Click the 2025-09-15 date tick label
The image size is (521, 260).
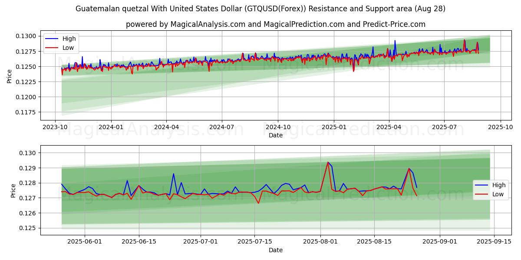[494, 242]
